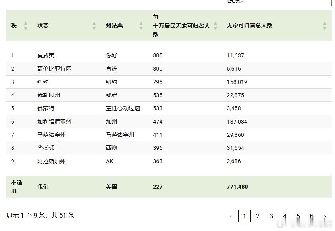Go to next page arrow
Image resolution: width=335 pixels, height=231 pixels.
pyautogui.click(x=325, y=216)
